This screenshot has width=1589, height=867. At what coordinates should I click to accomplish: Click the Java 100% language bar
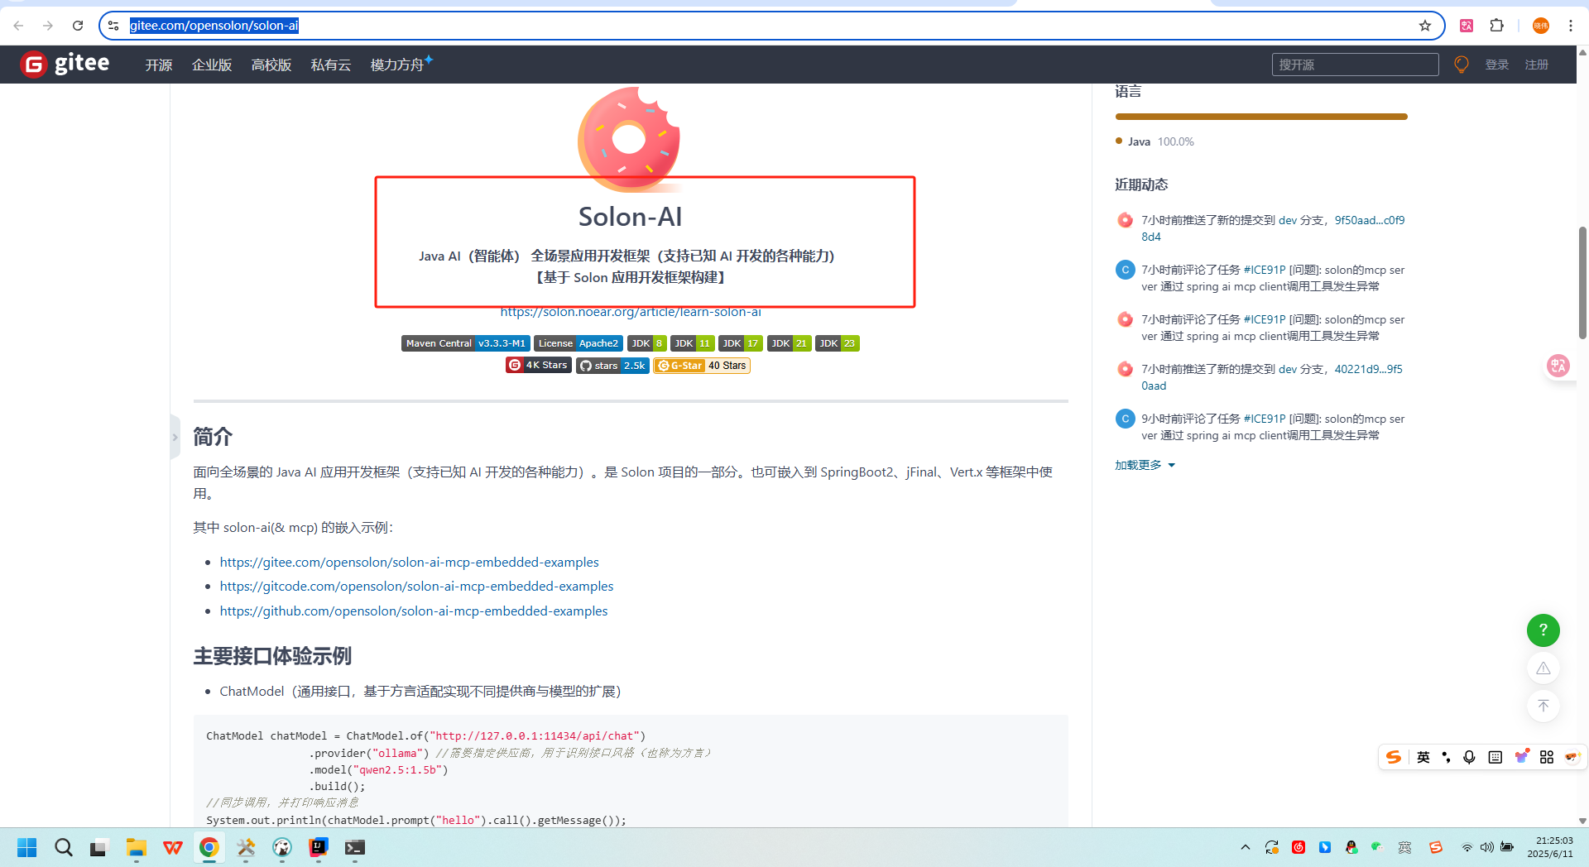pyautogui.click(x=1260, y=117)
